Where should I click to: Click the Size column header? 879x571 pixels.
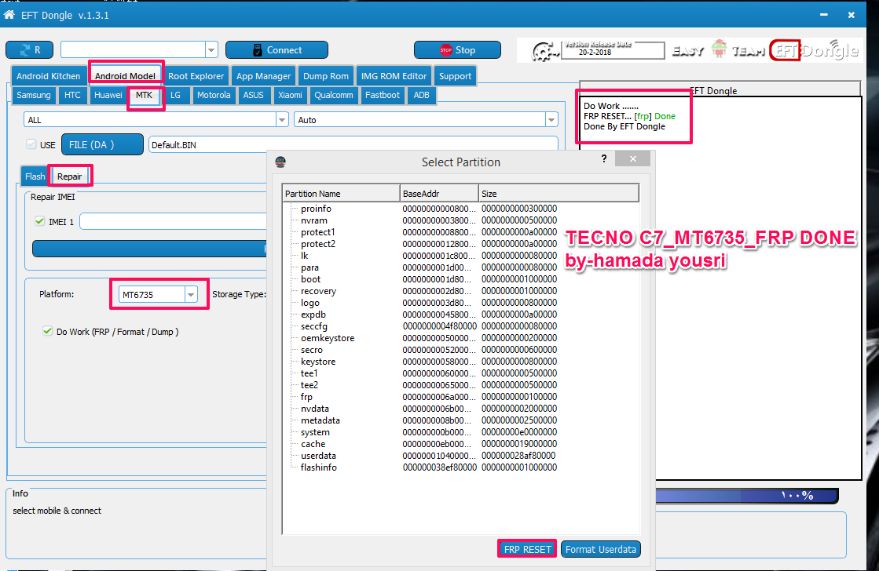[559, 193]
